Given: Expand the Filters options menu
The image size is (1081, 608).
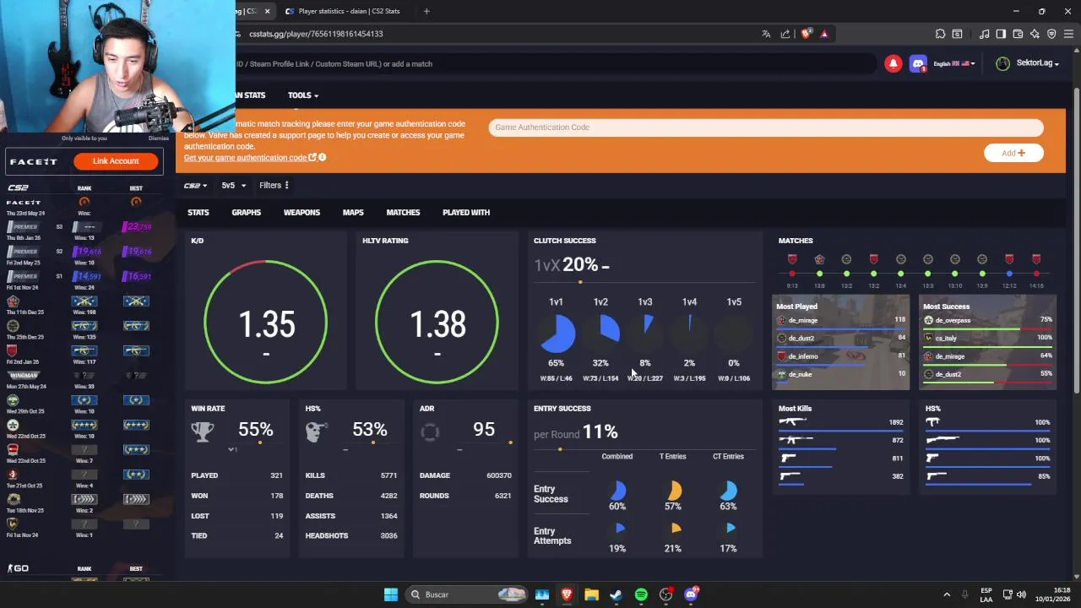Looking at the screenshot, I should (x=274, y=186).
